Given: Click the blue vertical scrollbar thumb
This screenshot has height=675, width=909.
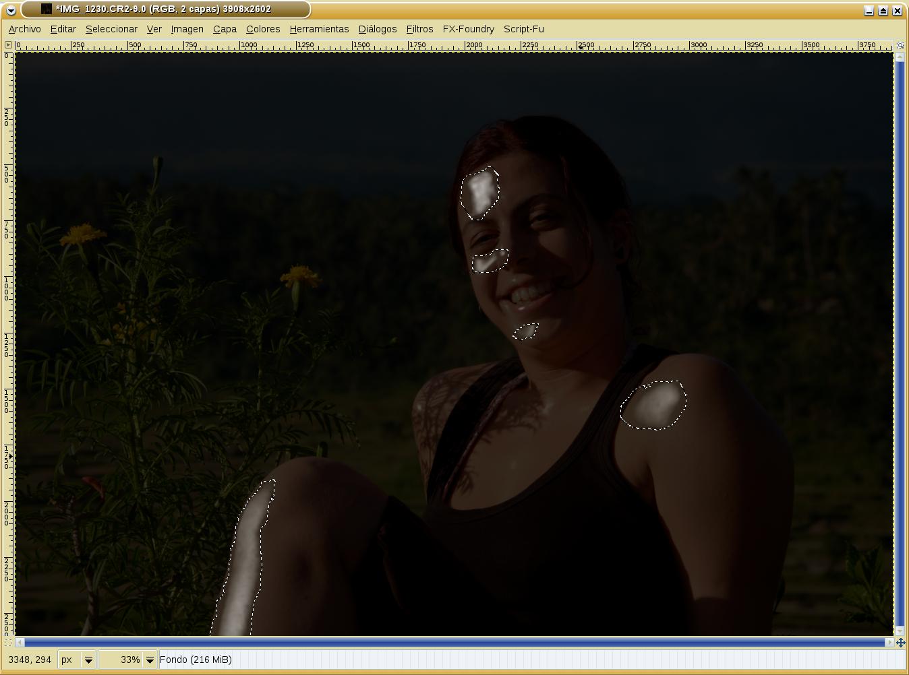Looking at the screenshot, I should click(x=900, y=344).
